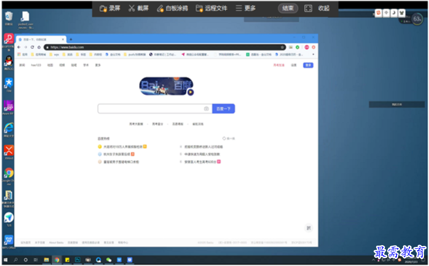Screen dimensions: 429x266
Task: Open the 白板涂鸦 whiteboard tool
Action: [x=172, y=8]
